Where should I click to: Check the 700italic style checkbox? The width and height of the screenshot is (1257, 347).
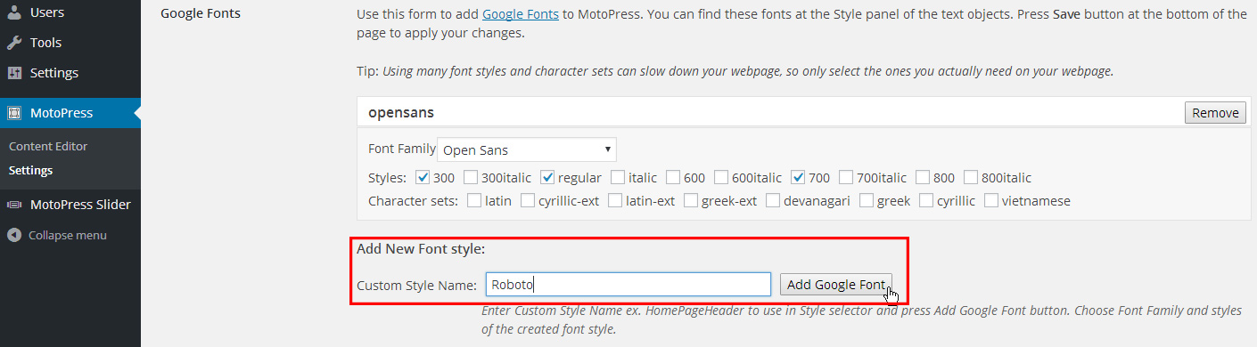pos(847,177)
